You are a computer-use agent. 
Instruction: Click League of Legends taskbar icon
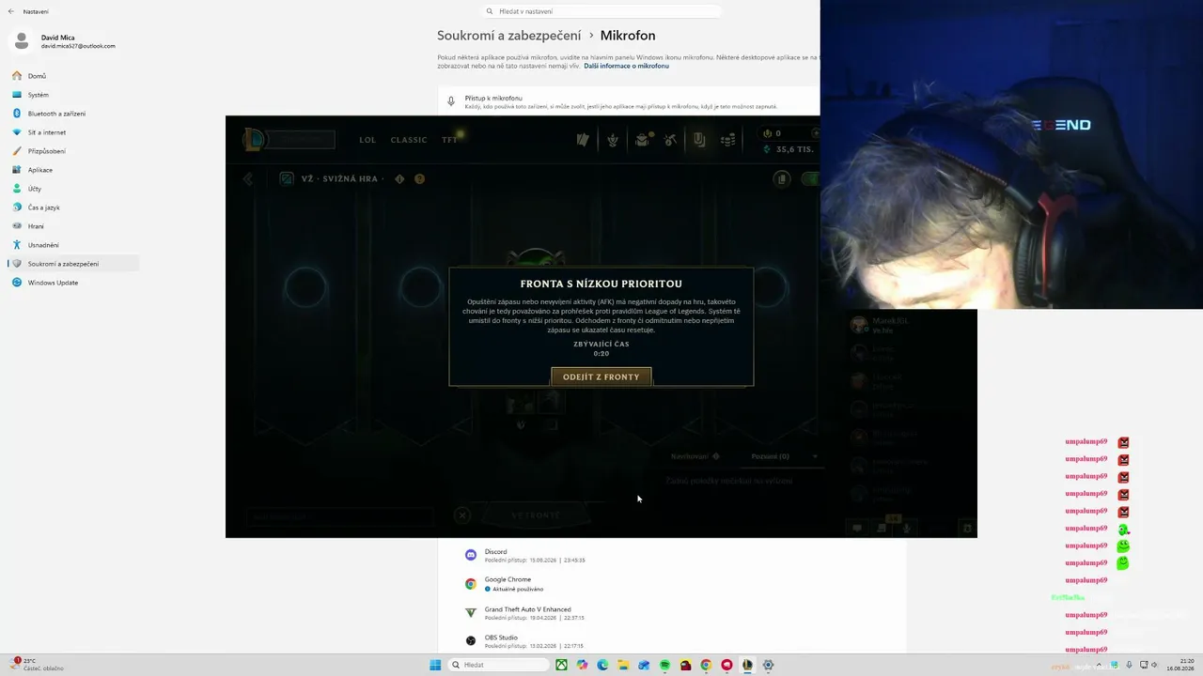click(x=747, y=665)
